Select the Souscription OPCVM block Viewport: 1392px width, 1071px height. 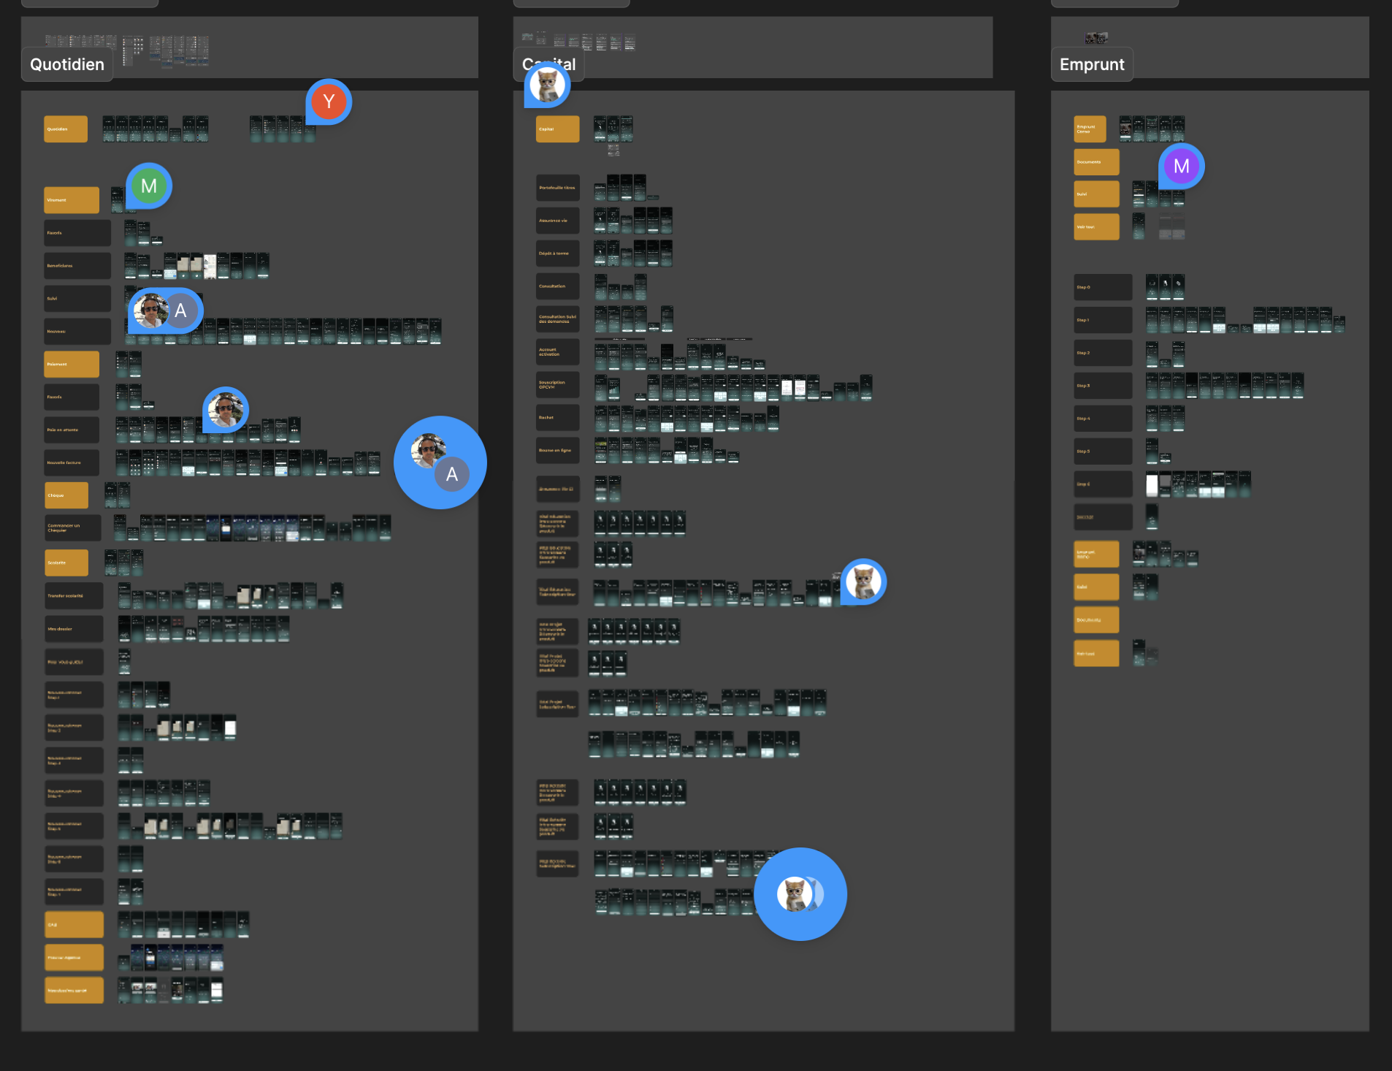point(558,385)
